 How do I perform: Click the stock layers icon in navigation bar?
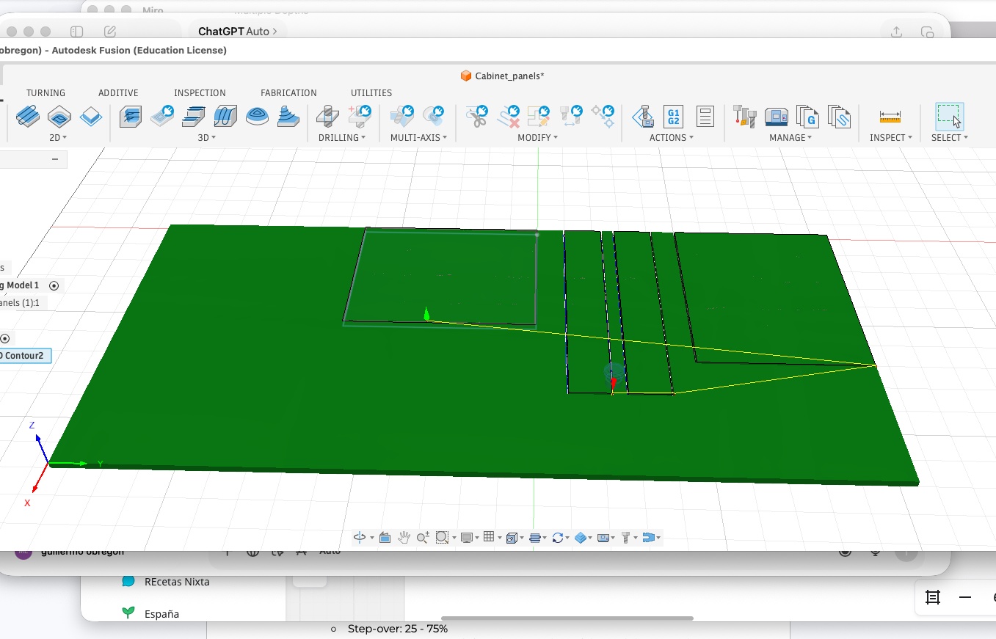click(x=534, y=538)
